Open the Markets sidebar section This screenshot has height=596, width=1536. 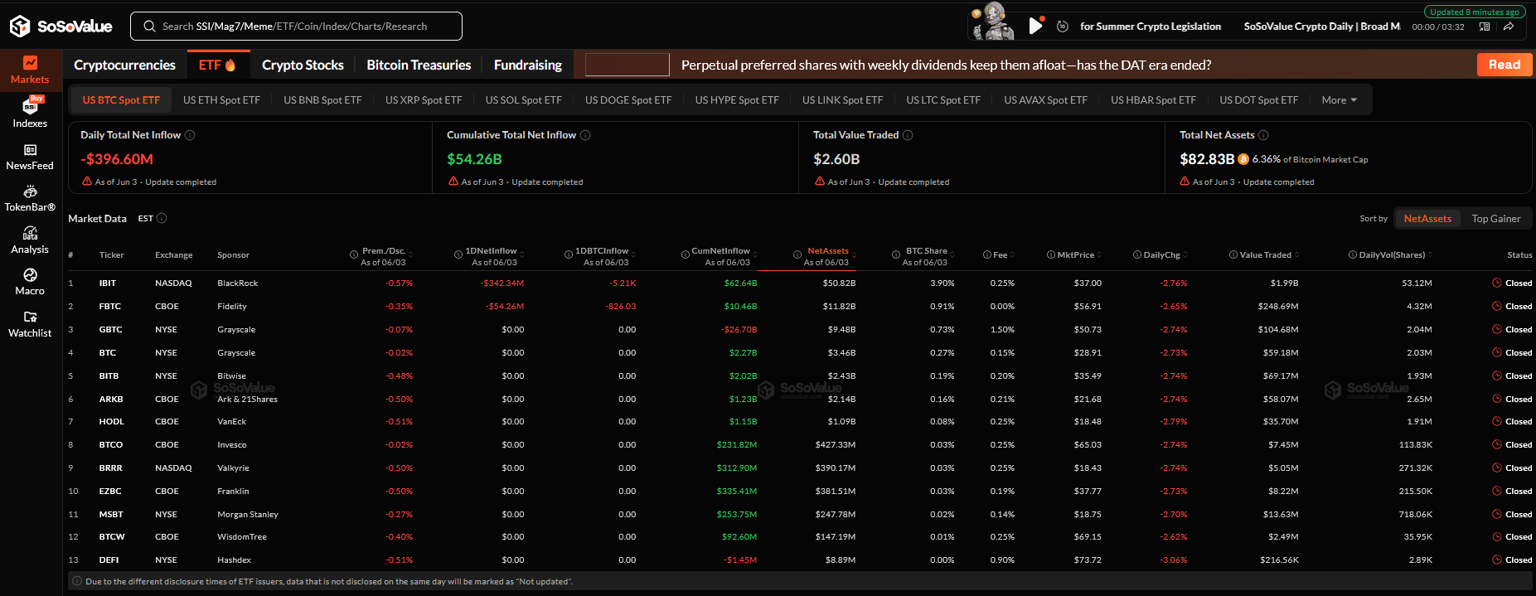(x=30, y=70)
